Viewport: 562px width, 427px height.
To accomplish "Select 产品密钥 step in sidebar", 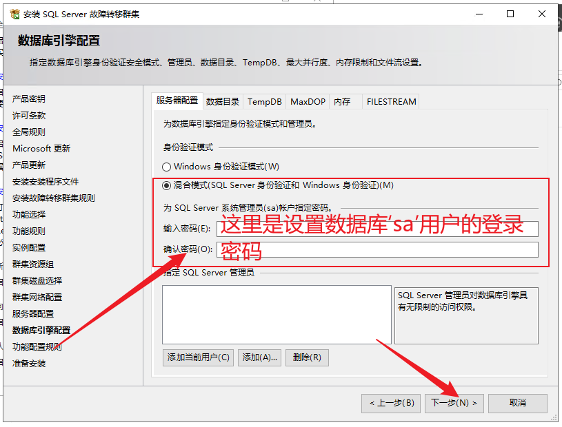I will [x=29, y=98].
